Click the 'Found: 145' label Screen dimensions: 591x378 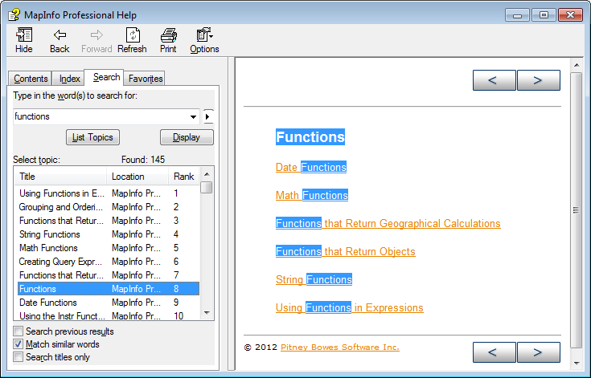pyautogui.click(x=143, y=160)
